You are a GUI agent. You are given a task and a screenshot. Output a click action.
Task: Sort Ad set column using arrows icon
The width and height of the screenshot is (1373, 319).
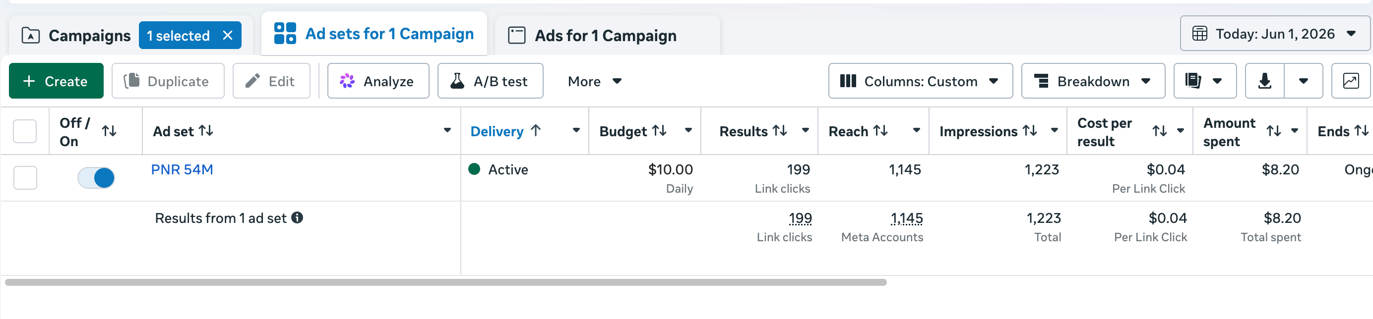point(206,130)
